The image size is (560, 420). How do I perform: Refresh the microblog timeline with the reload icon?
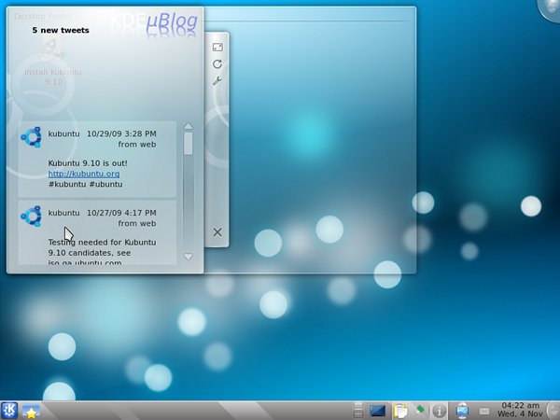(x=217, y=63)
